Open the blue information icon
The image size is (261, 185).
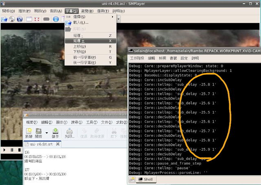pyautogui.click(x=56, y=19)
